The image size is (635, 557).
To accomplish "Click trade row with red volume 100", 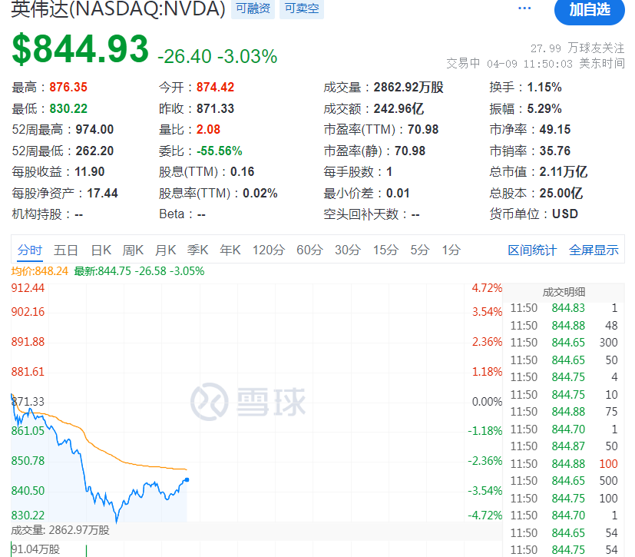I will pos(564,464).
